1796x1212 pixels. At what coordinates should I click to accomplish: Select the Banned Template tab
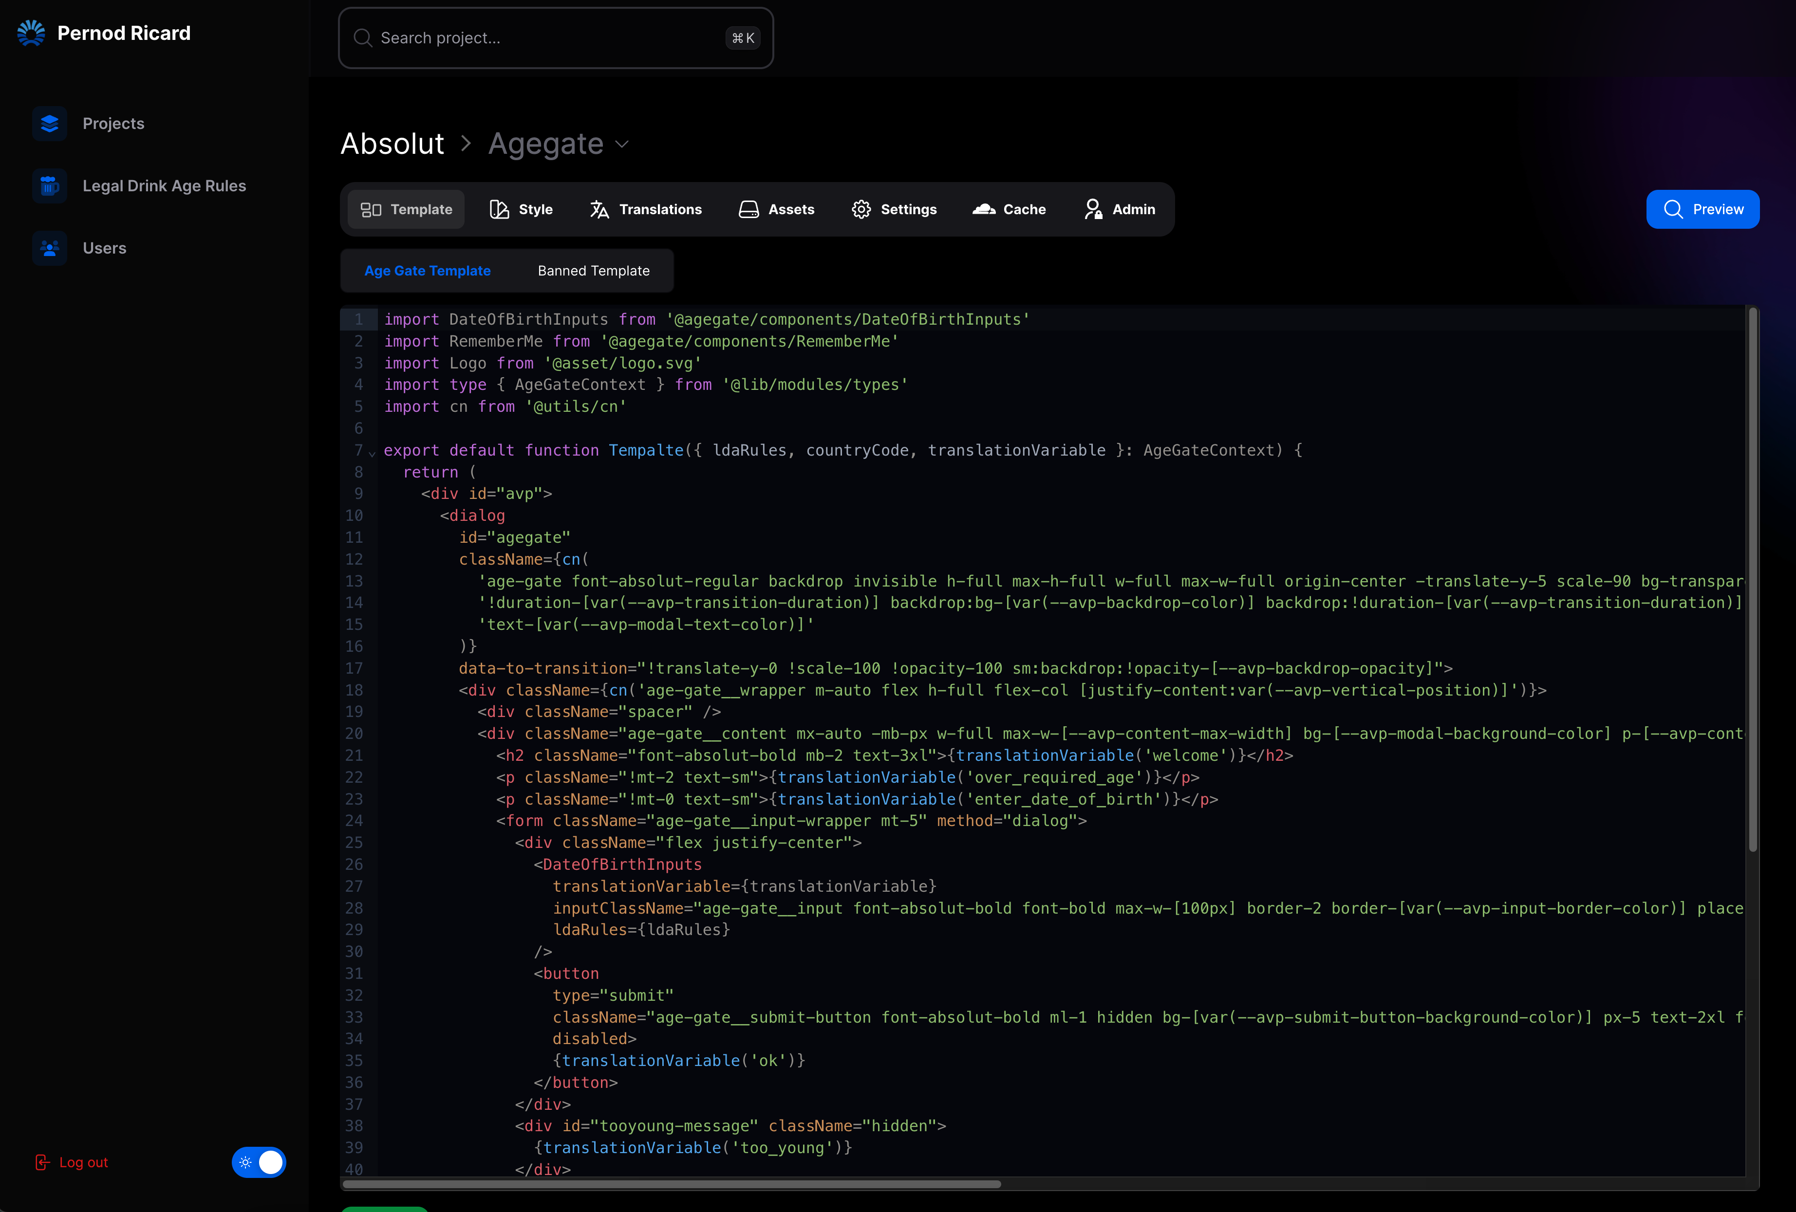593,271
